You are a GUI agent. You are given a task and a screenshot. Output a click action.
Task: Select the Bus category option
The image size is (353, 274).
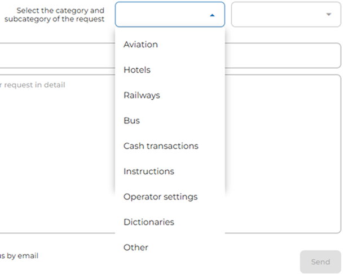131,121
